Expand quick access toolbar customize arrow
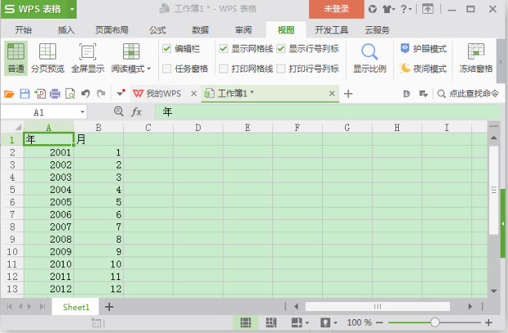 click(x=120, y=94)
